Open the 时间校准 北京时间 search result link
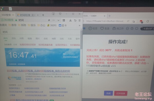 coord(38,71)
